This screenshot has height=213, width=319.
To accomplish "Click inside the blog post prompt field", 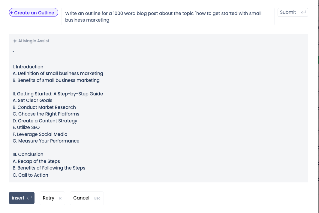I will pos(167,16).
